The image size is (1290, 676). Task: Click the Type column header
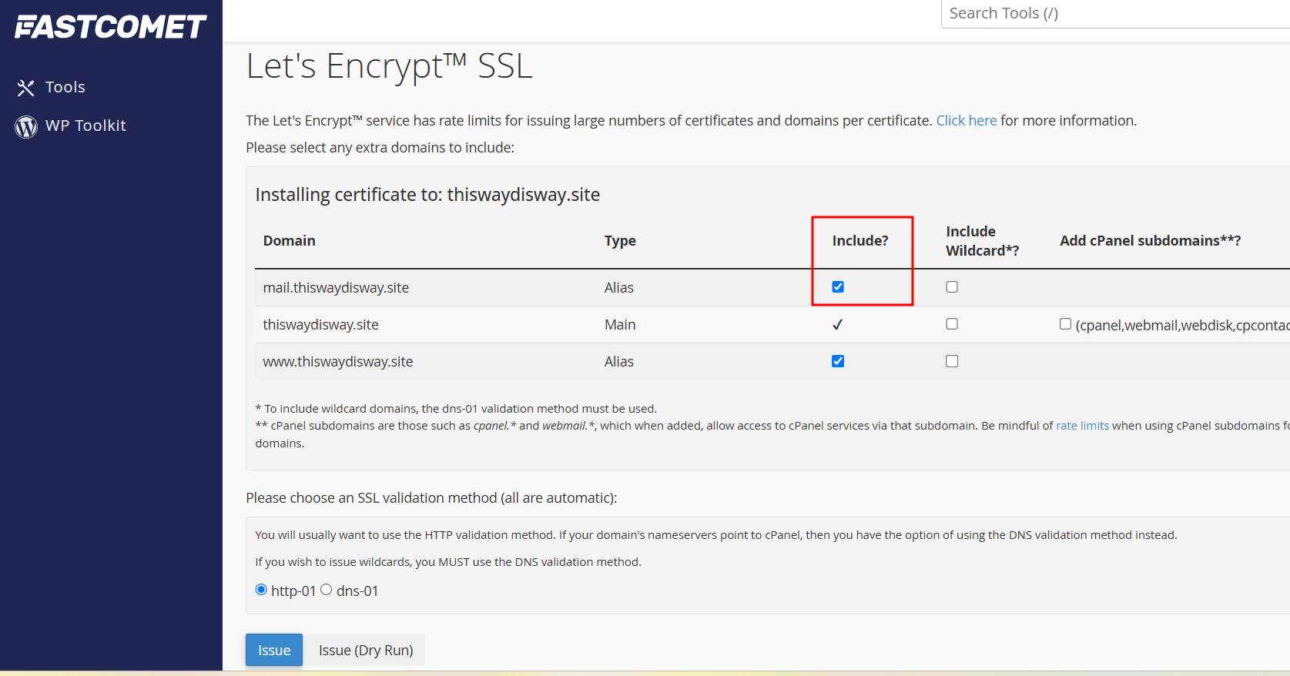620,241
